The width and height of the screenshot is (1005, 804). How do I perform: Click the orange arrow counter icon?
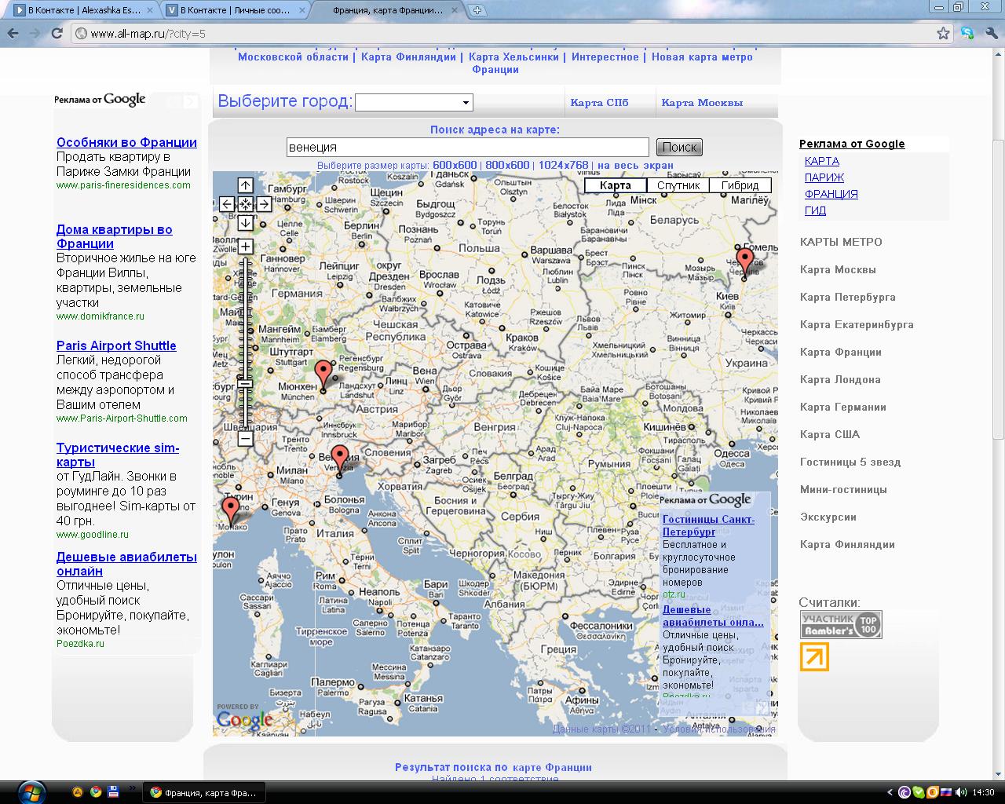(x=814, y=657)
